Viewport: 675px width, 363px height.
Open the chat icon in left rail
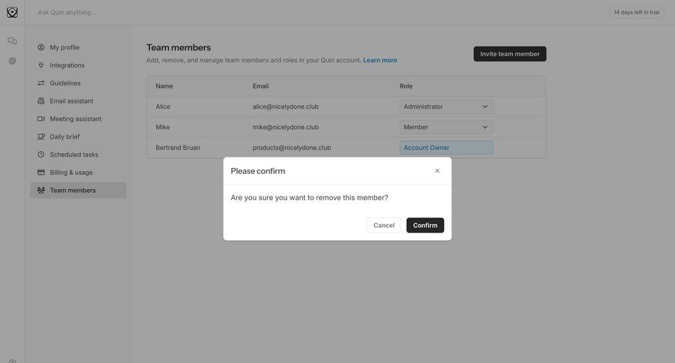point(12,41)
